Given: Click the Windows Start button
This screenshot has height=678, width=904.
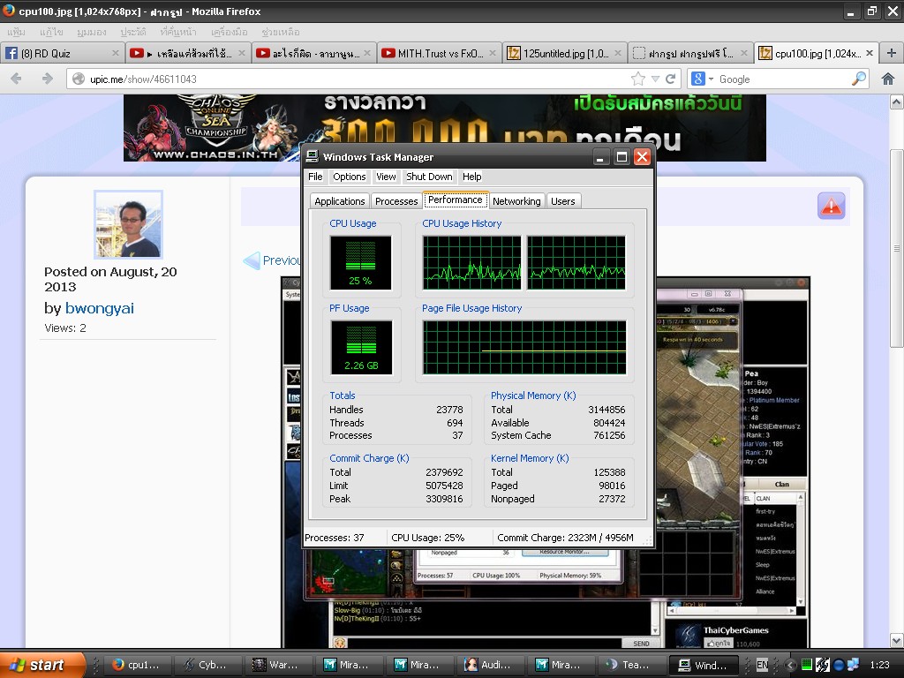Looking at the screenshot, I should click(41, 665).
